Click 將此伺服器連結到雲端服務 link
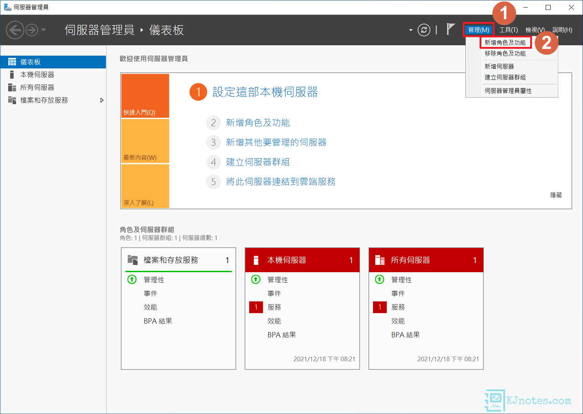Screen dimensions: 583x414 (x=281, y=181)
